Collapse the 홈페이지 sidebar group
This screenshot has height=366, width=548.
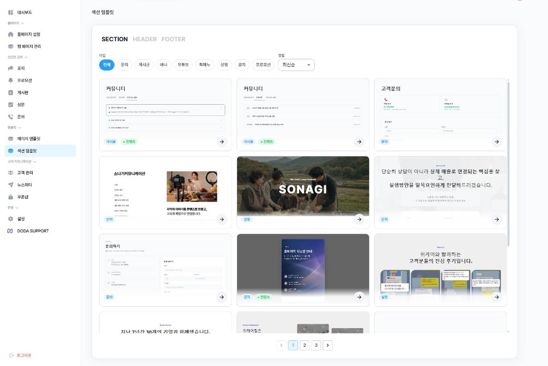coord(16,24)
